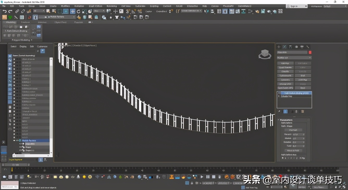This screenshot has height=190, width=348.
Task: Open the Modifier List dropdown
Action: click(x=294, y=58)
